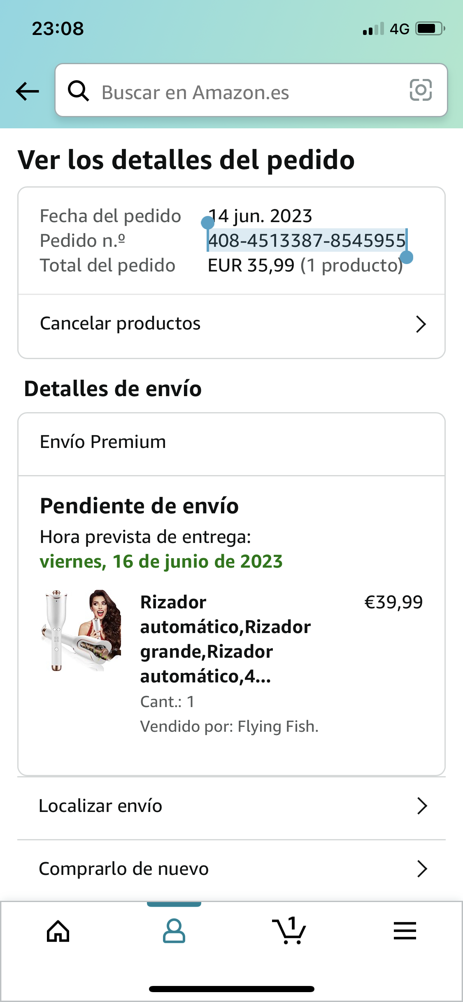Open the camera scan icon in search bar
The height and width of the screenshot is (1002, 463).
coord(421,90)
